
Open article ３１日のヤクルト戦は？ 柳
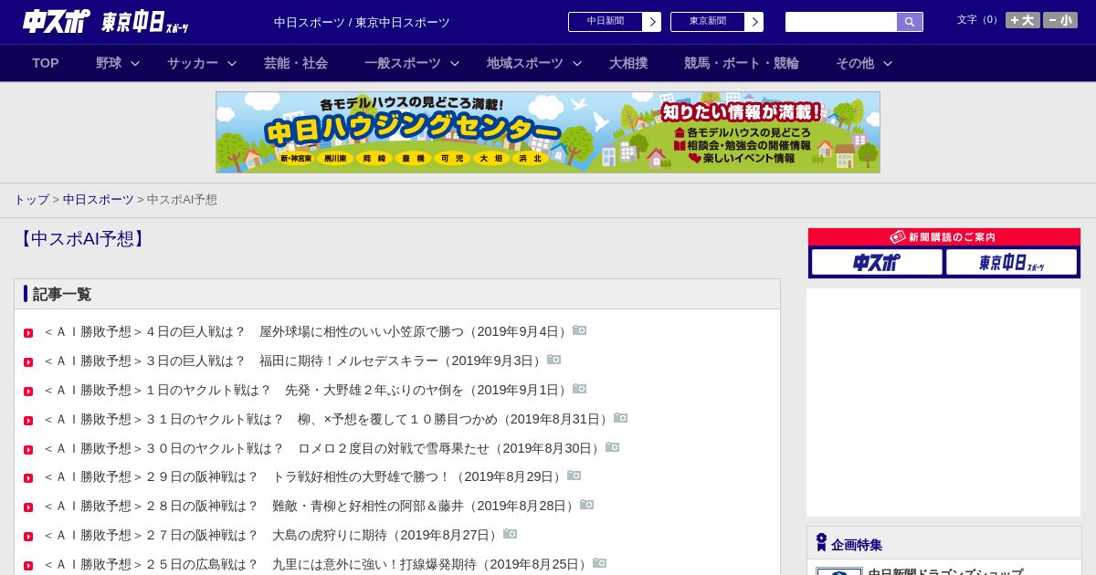[x=328, y=419]
